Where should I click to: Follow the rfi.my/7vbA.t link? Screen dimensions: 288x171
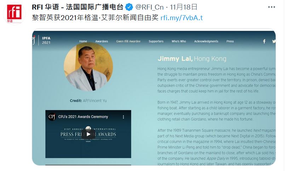[x=182, y=18]
